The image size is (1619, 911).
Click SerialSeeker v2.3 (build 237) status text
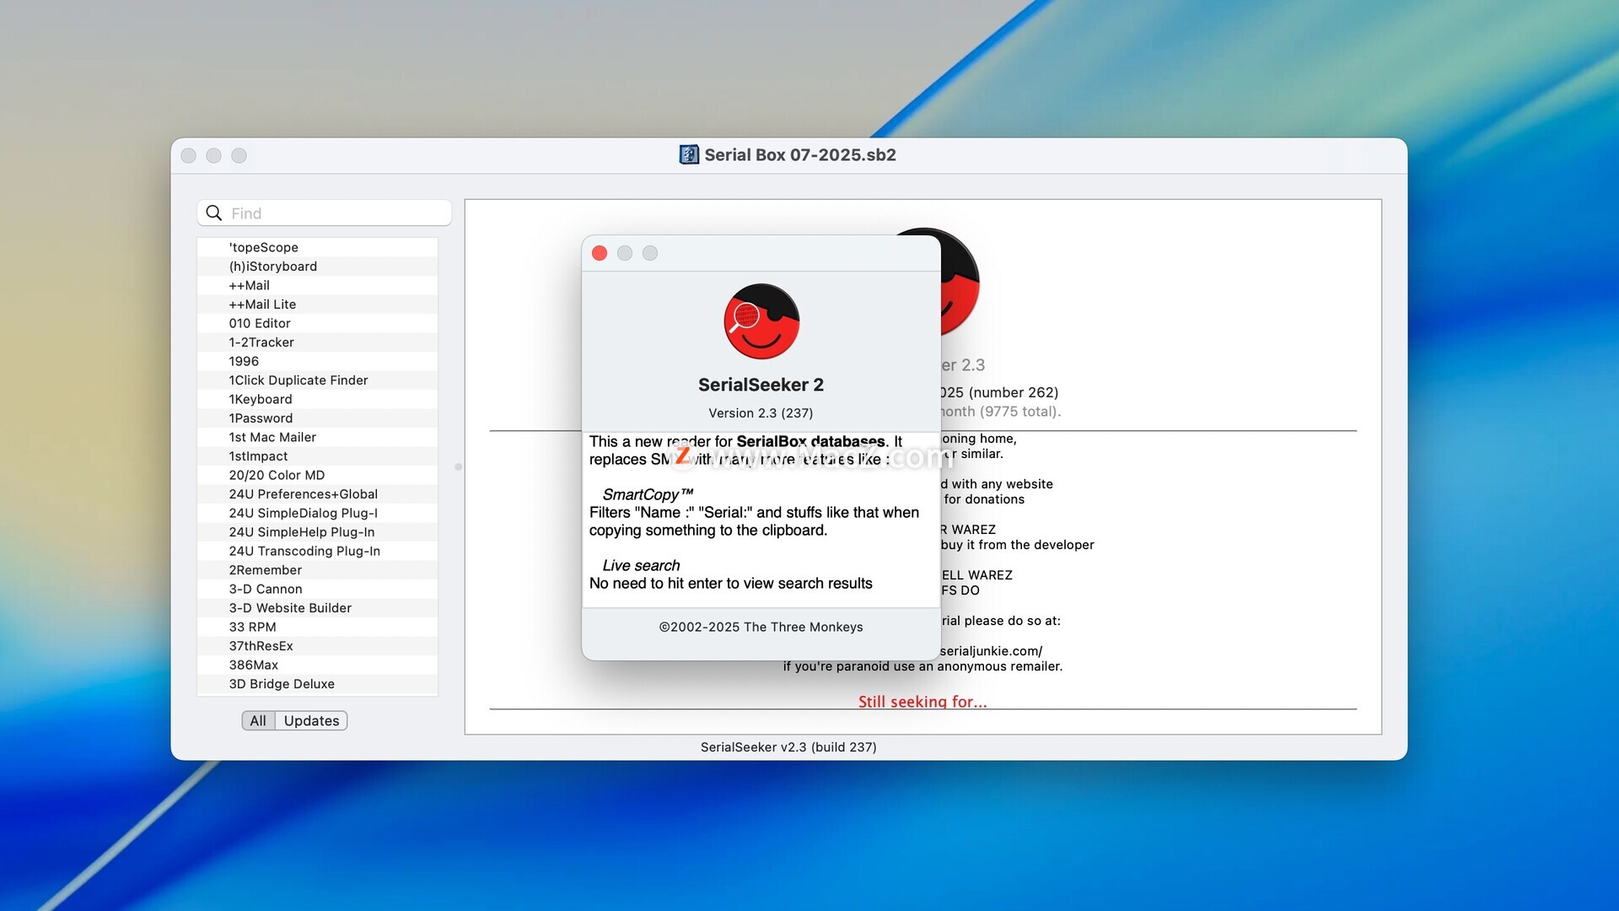point(788,747)
